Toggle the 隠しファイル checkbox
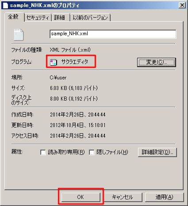The width and height of the screenshot is (188, 206). [x=92, y=152]
